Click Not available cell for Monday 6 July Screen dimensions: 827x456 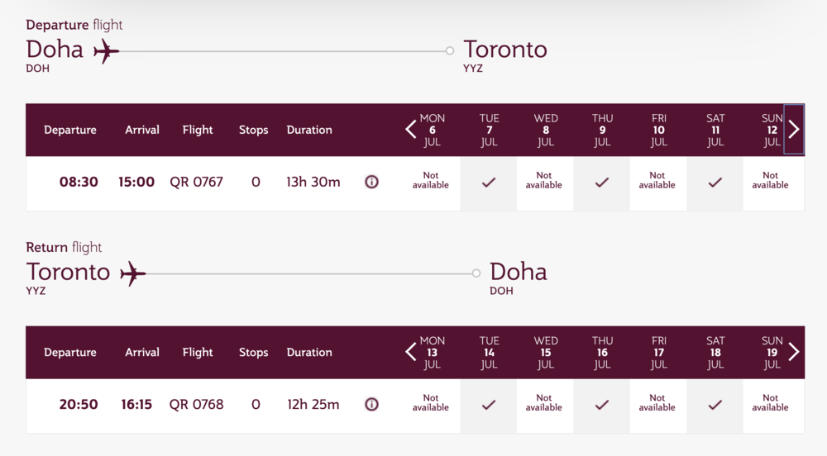pos(431,181)
